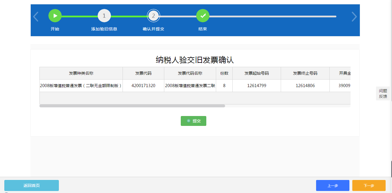The image size is (392, 193).
Task: Click the right chevron arrow on the wizard banner
Action: point(354,16)
